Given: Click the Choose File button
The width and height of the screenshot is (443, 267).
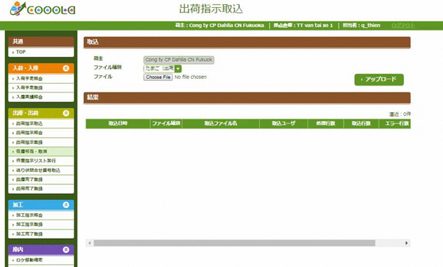Looking at the screenshot, I should click(x=158, y=77).
